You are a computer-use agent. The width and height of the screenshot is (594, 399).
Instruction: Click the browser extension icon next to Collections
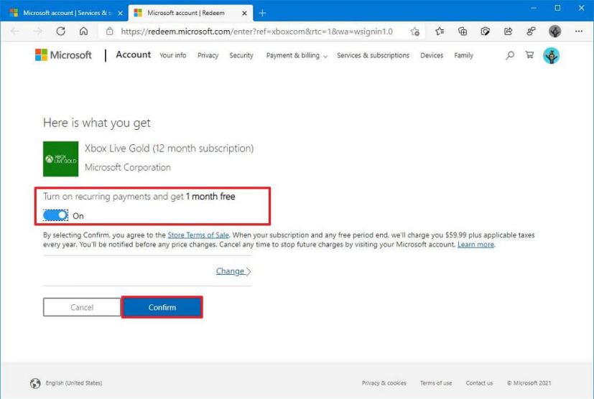point(486,32)
